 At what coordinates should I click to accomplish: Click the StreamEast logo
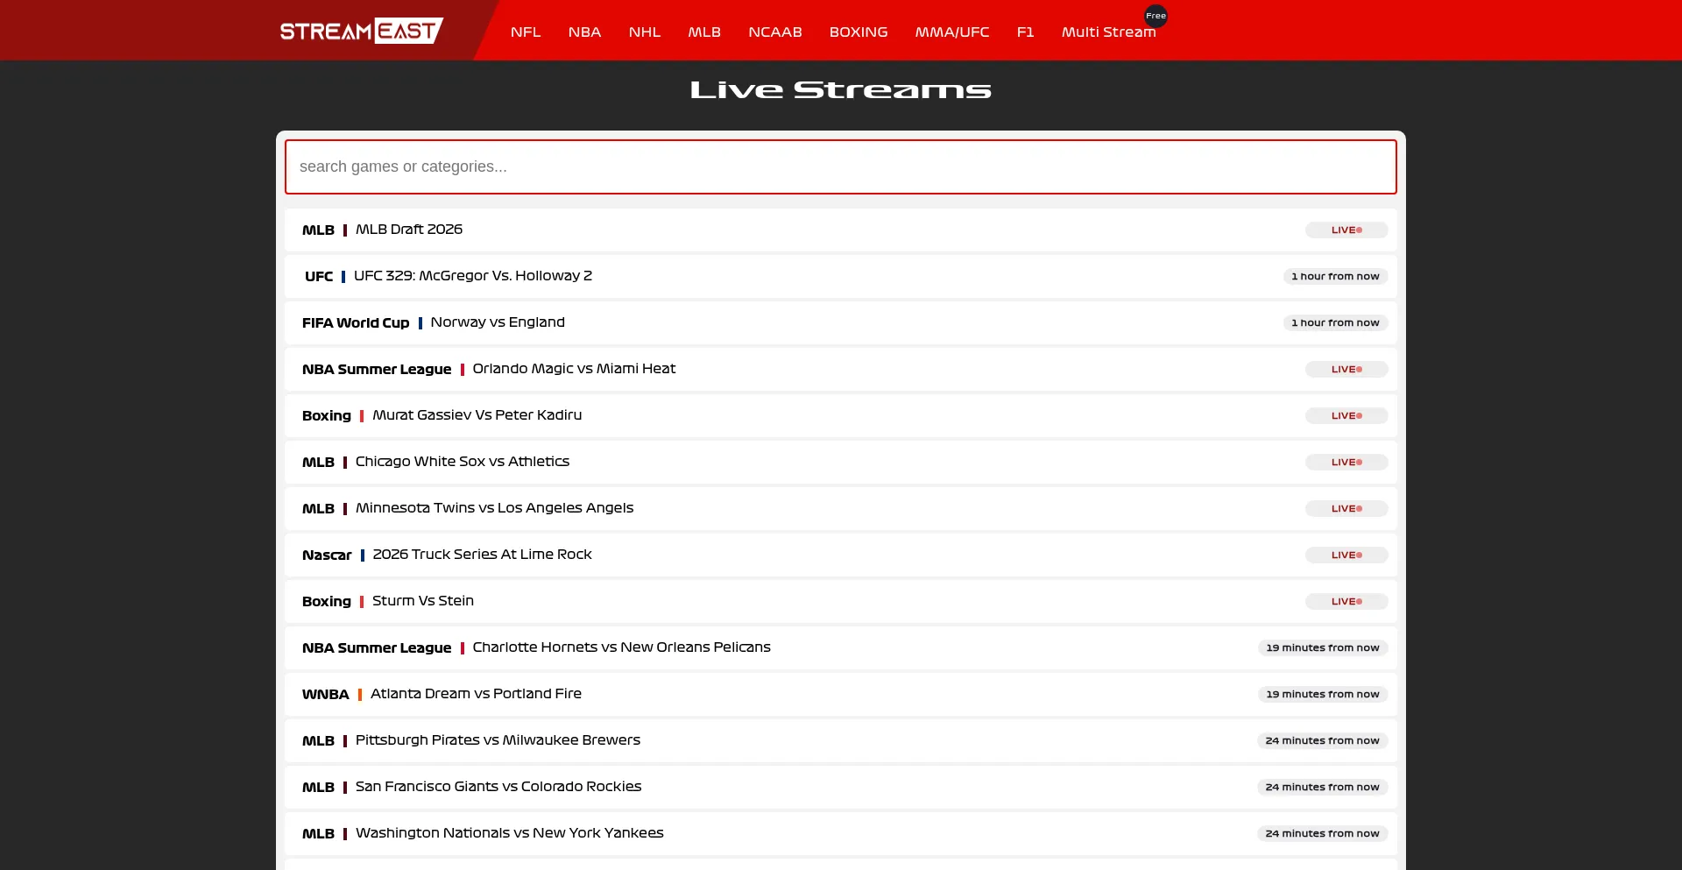coord(362,31)
